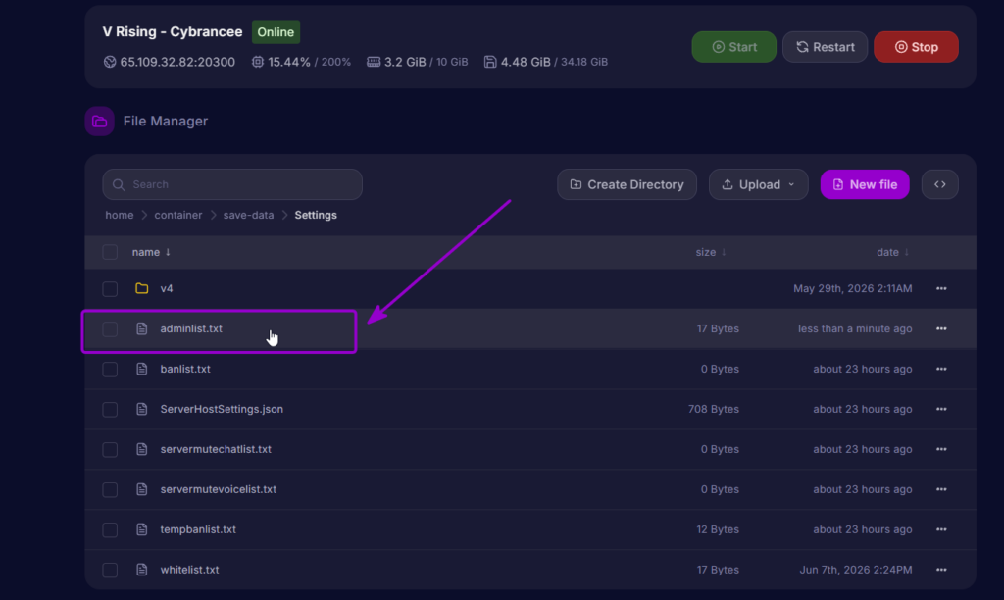Click the ServerHostSettings.json file icon
This screenshot has width=1004, height=600.
[x=141, y=409]
